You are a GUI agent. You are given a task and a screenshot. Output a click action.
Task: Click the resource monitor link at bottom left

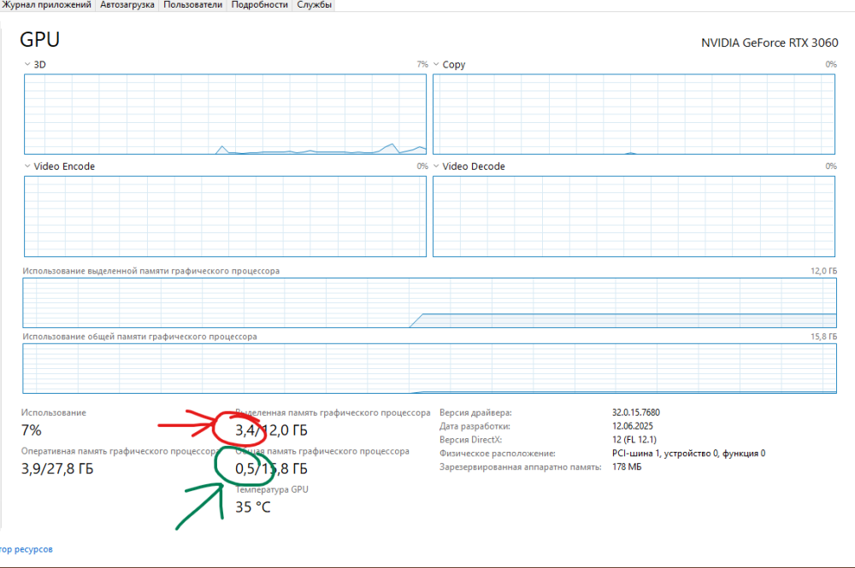pyautogui.click(x=26, y=549)
